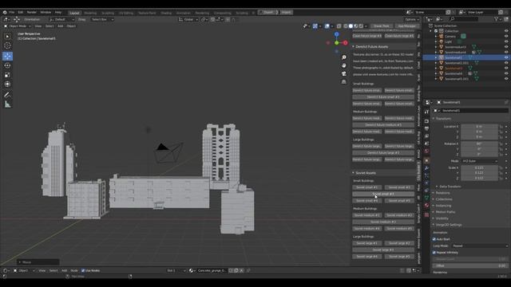Switch to the Shading workspace tab
Image resolution: width=511 pixels, height=287 pixels.
(166, 13)
